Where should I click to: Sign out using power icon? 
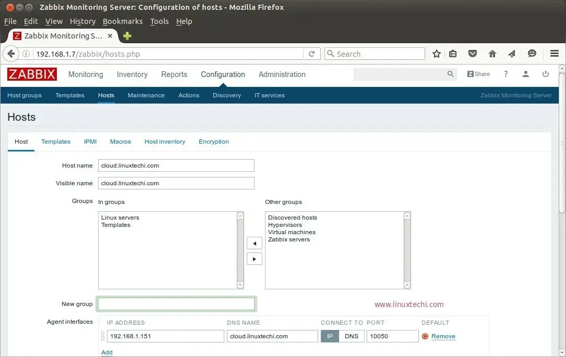546,74
